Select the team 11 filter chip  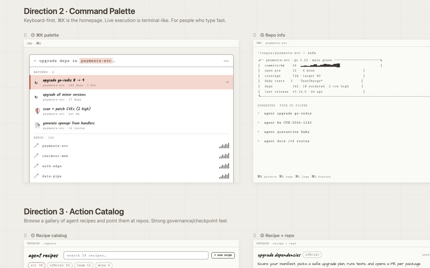click(x=84, y=265)
